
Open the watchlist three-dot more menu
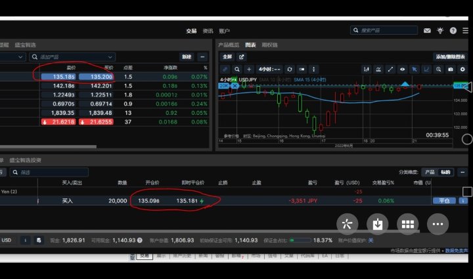tap(202, 56)
